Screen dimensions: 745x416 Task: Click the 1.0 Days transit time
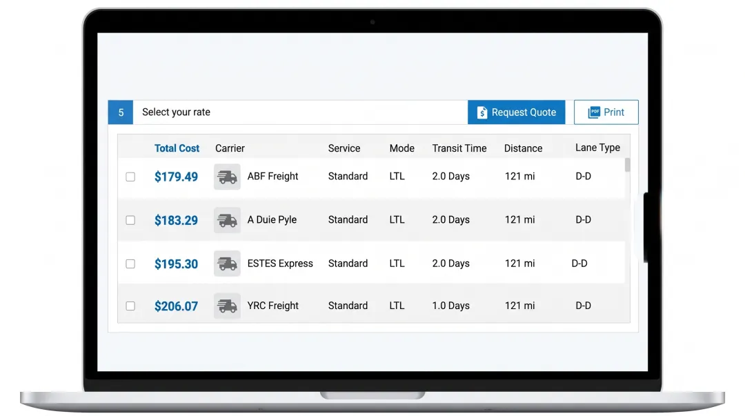point(451,306)
